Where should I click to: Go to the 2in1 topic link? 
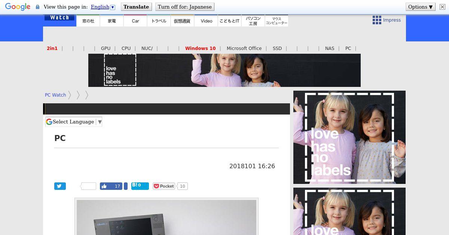coord(52,48)
